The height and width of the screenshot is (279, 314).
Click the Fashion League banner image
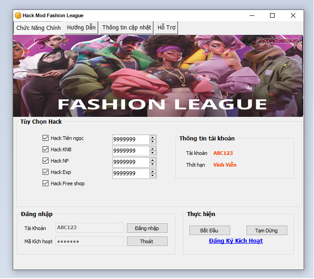click(158, 76)
